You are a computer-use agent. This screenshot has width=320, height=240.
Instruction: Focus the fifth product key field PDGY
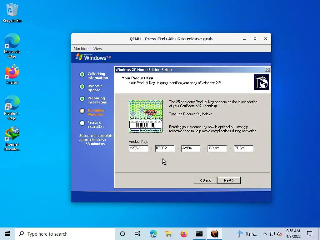[x=243, y=148]
